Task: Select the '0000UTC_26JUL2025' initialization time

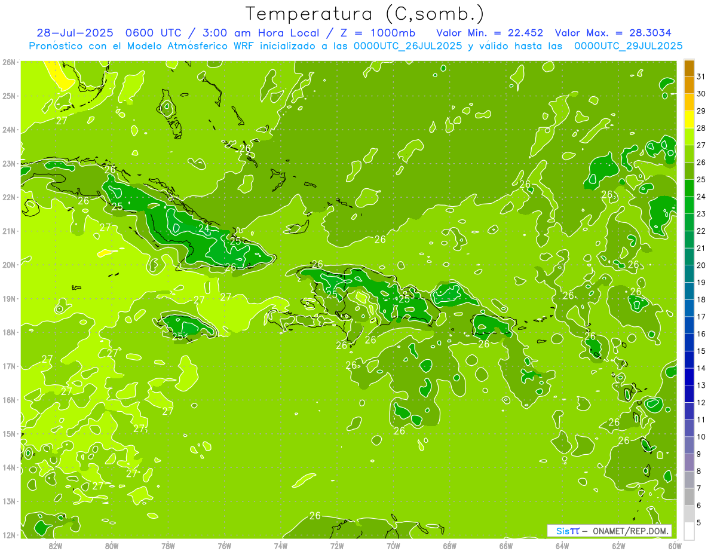Action: click(x=408, y=46)
